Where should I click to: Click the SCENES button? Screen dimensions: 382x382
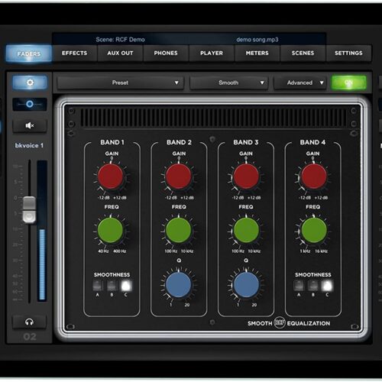(303, 53)
